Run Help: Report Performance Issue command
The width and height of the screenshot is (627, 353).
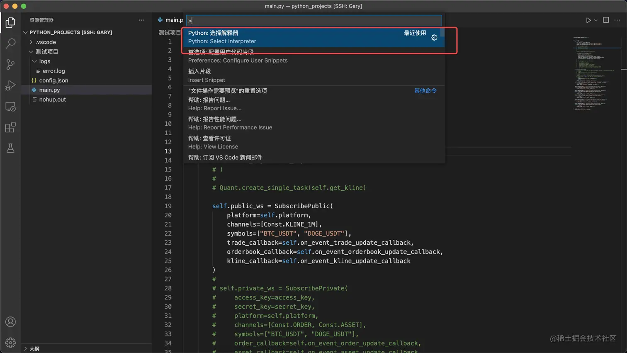[313, 123]
